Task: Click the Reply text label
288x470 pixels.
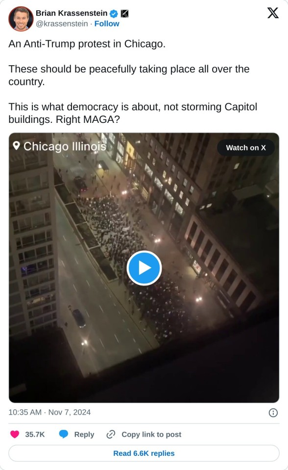Action: [84, 434]
